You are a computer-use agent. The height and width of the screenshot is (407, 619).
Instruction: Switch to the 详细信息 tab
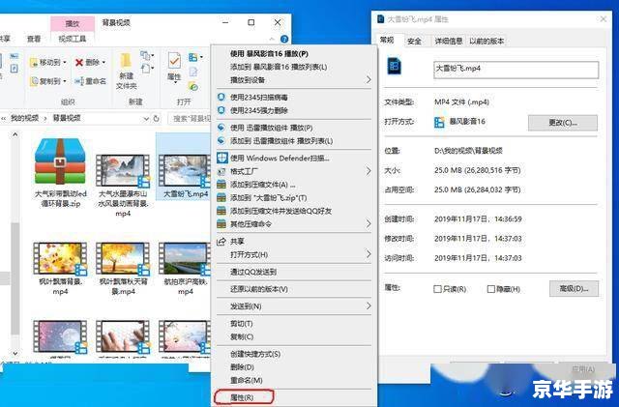(448, 41)
